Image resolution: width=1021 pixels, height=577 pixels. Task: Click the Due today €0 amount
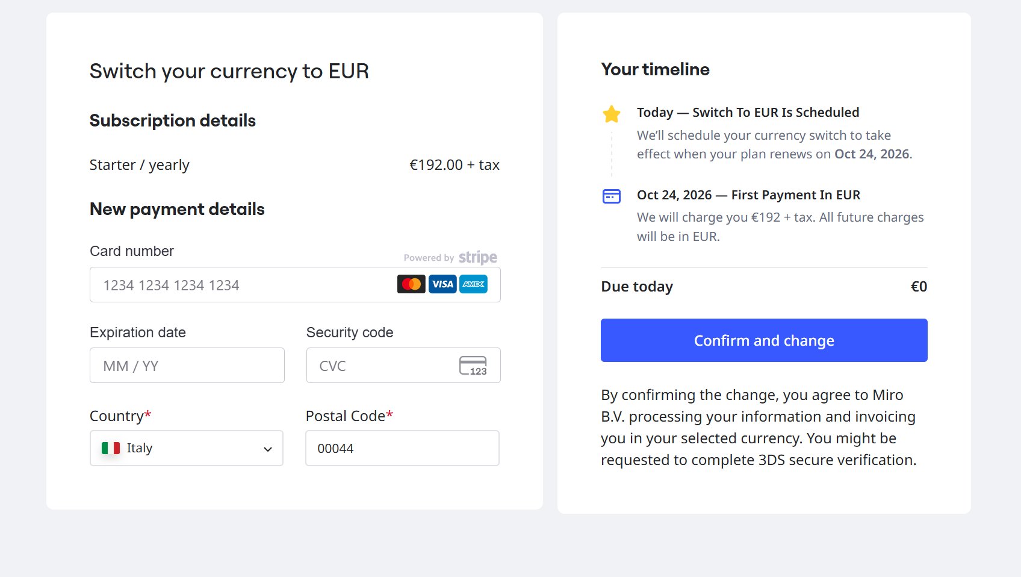(919, 287)
